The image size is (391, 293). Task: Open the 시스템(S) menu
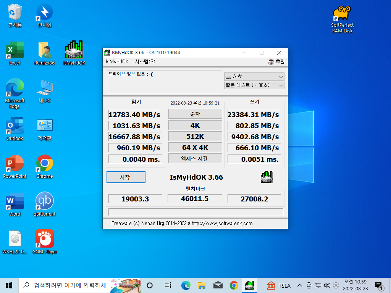[x=145, y=61]
